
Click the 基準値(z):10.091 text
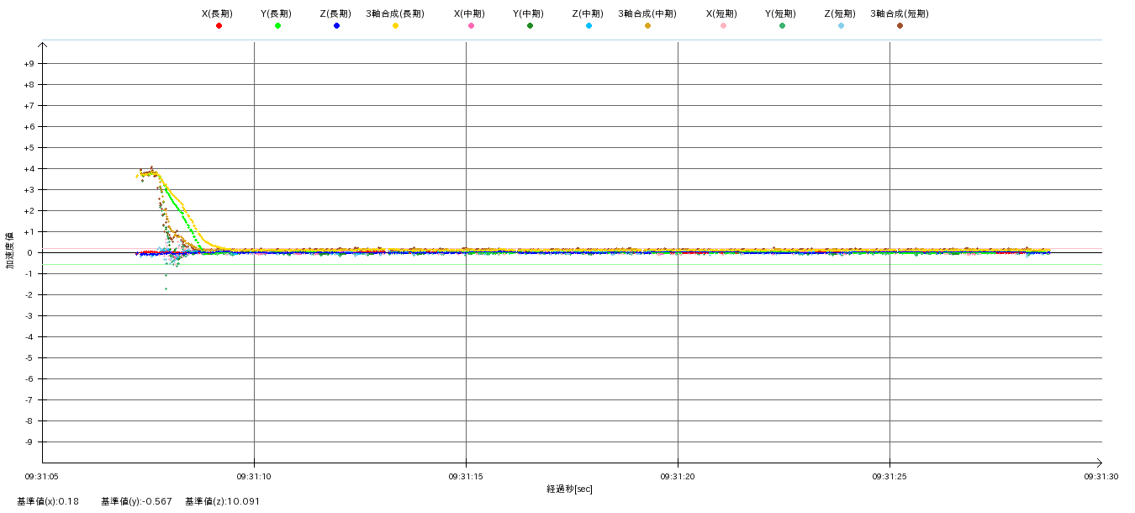(223, 501)
